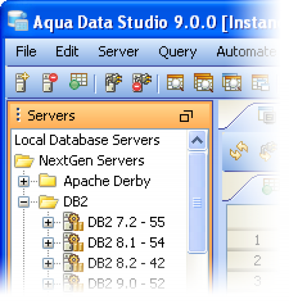The width and height of the screenshot is (289, 304).
Task: Click the Servers panel scroll up arrow
Action: pos(197,140)
